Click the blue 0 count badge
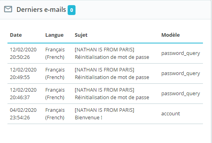Image resolution: width=212 pixels, height=143 pixels. [x=72, y=10]
